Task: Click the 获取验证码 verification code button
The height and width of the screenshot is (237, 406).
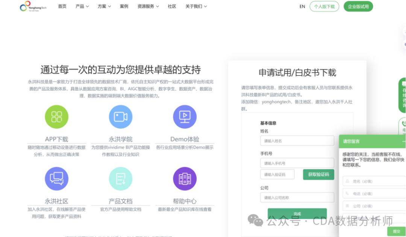Action: point(318,174)
